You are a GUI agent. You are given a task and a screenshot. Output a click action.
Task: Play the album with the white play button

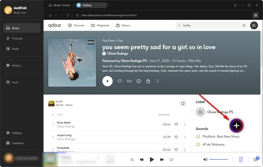tap(108, 81)
